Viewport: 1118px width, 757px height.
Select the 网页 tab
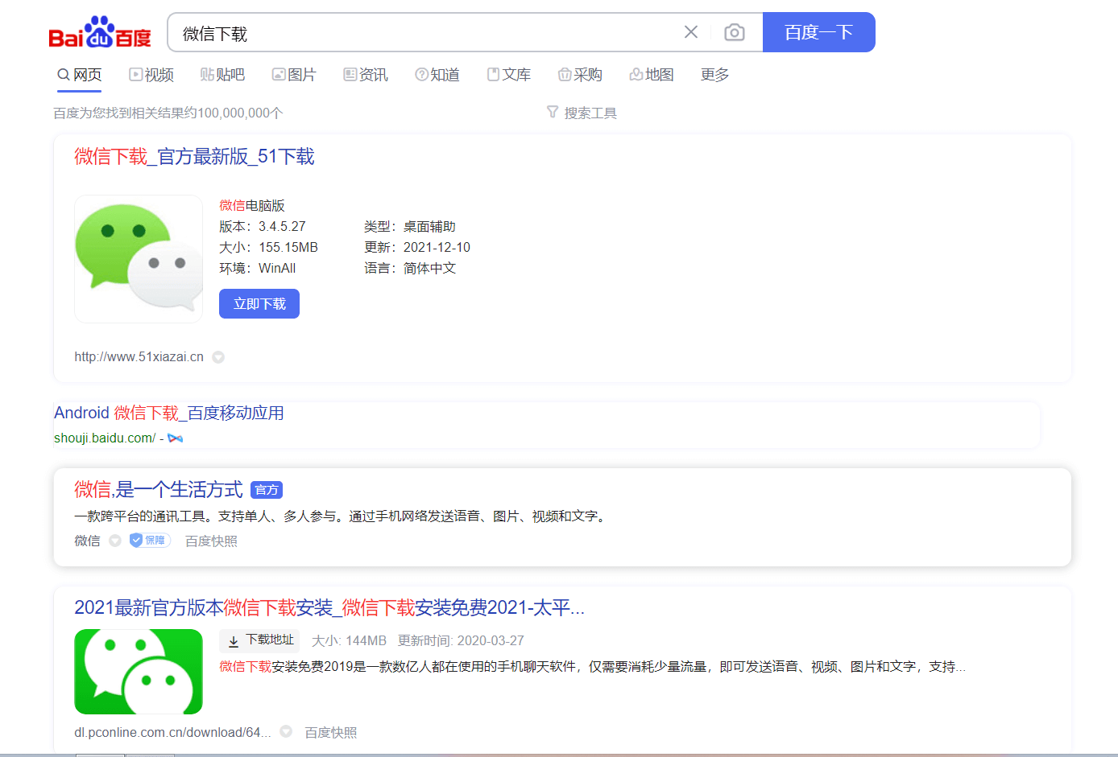[79, 75]
